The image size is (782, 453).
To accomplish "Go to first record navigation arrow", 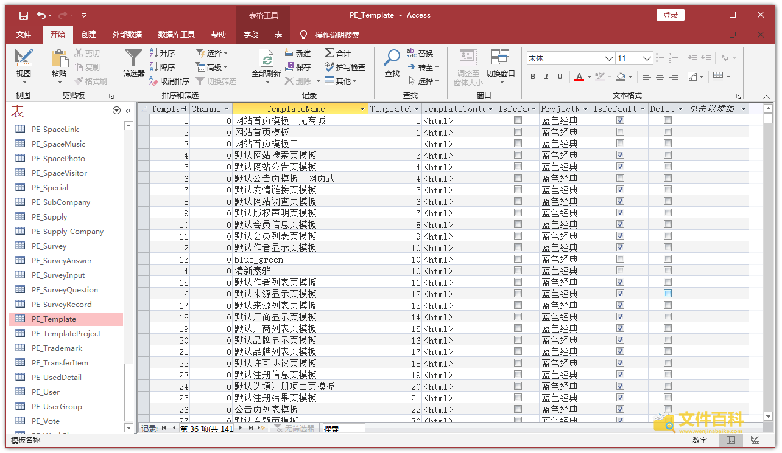I will pos(163,428).
